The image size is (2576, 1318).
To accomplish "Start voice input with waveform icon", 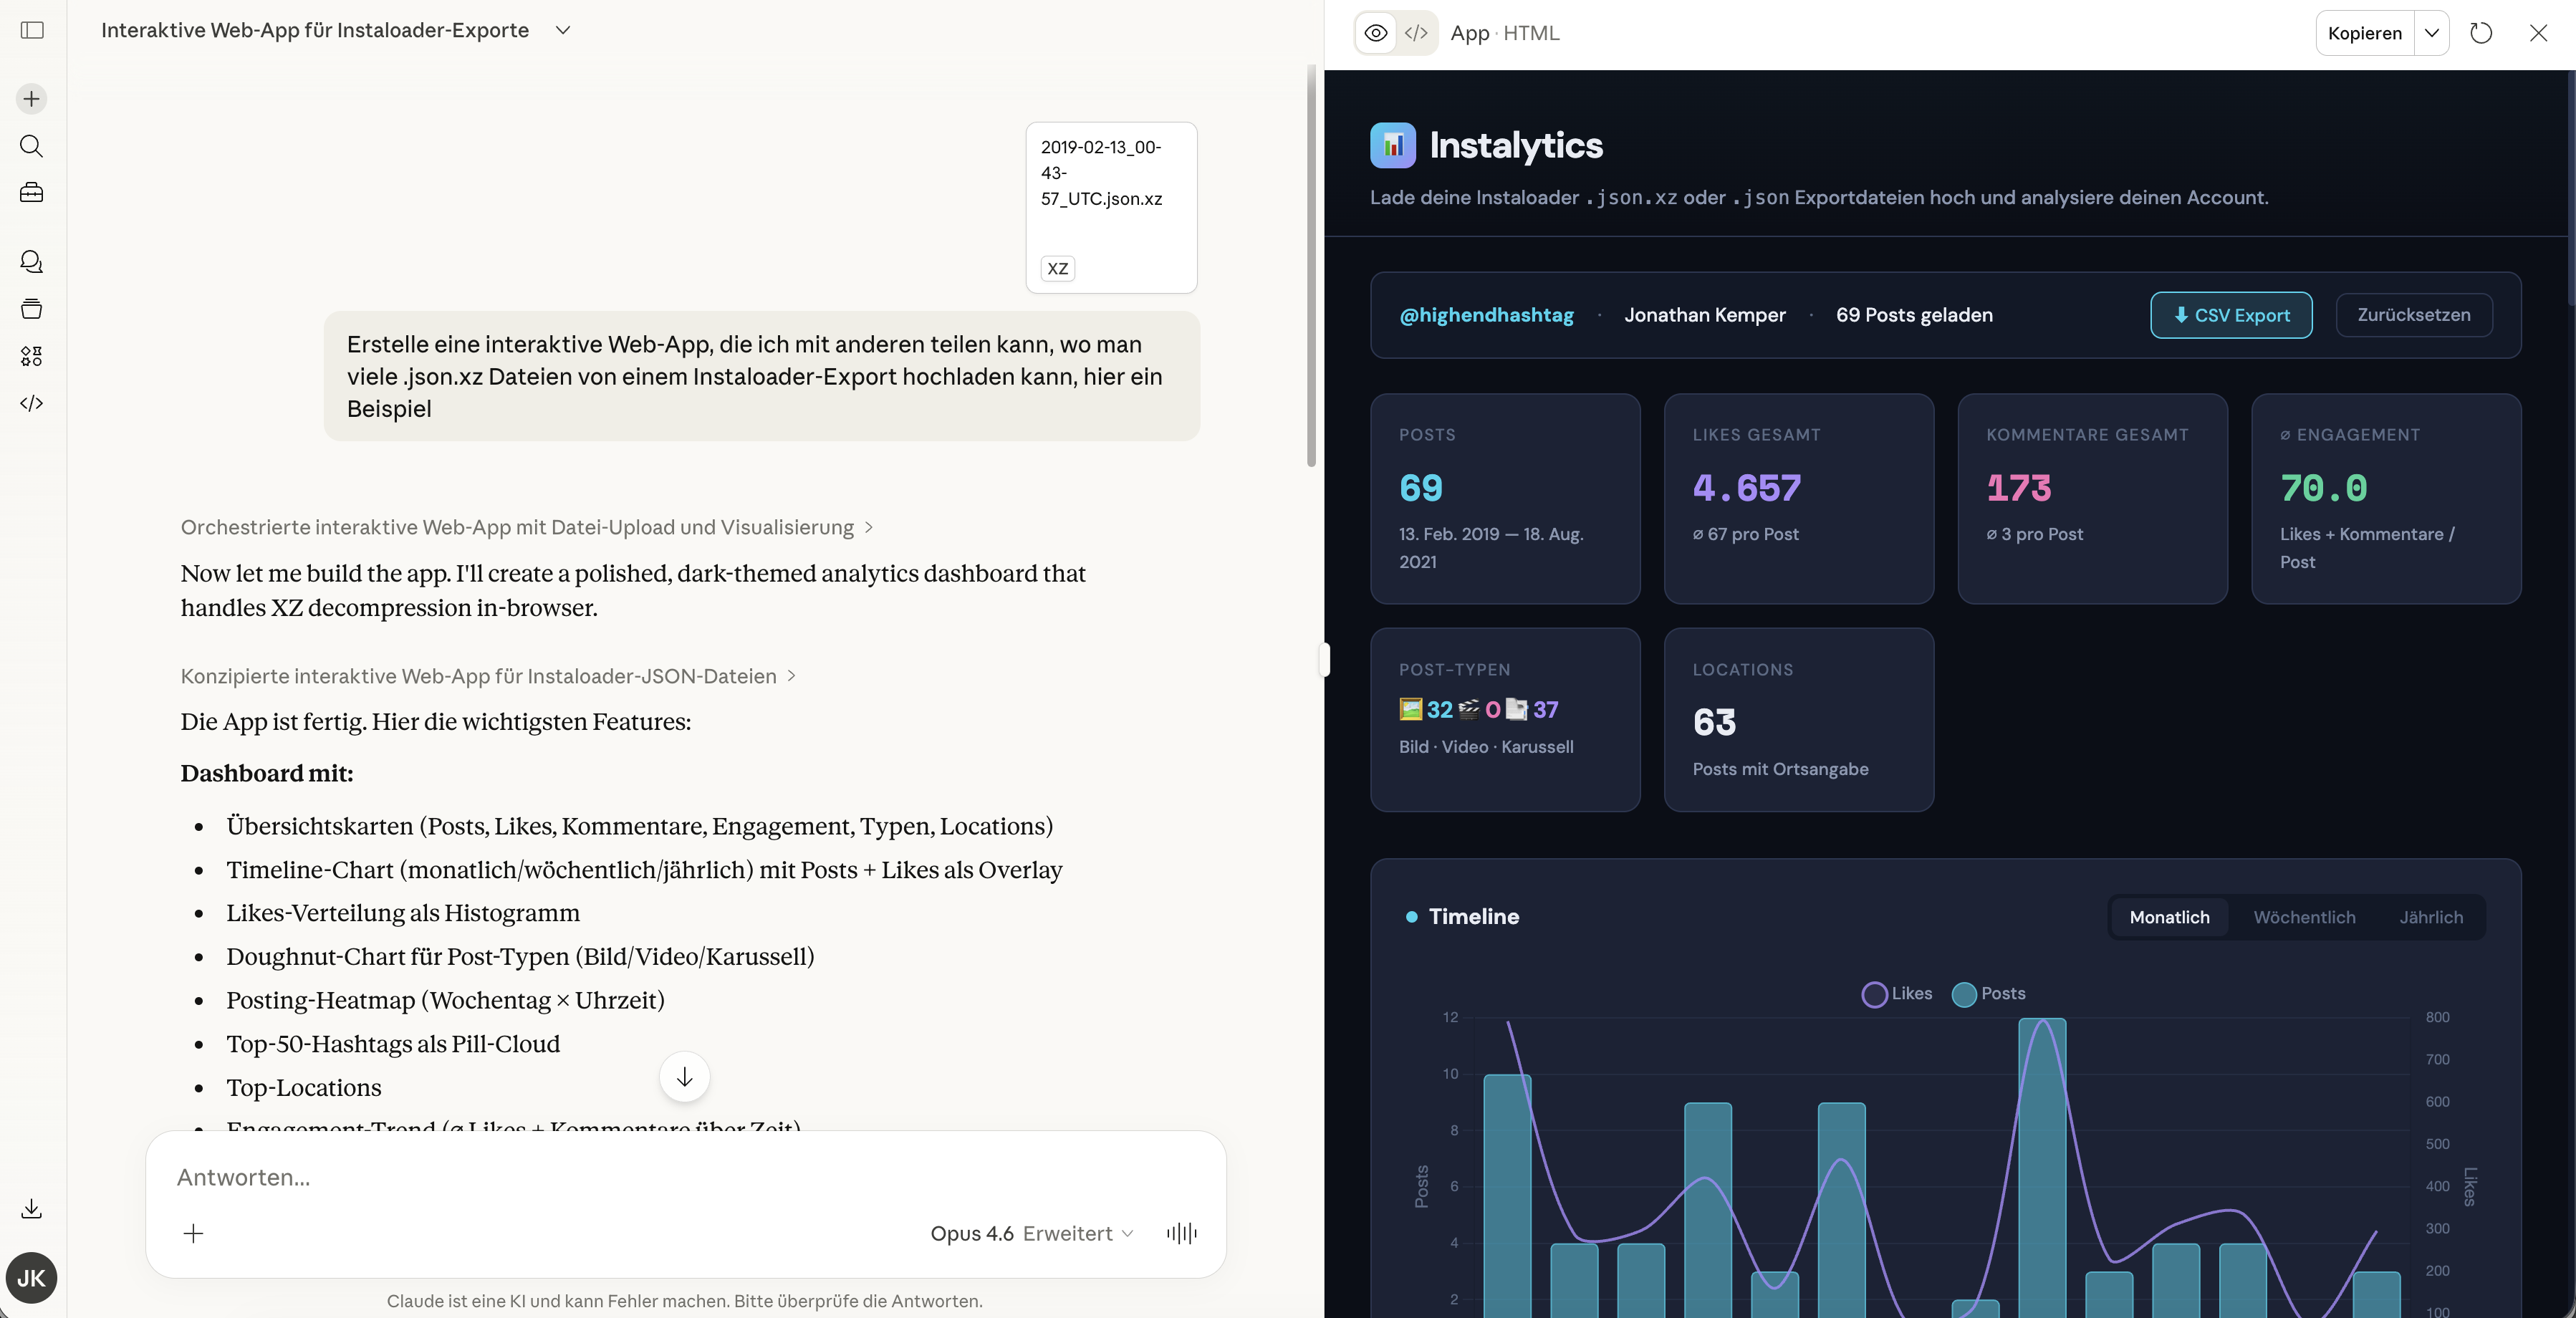I will pos(1181,1233).
